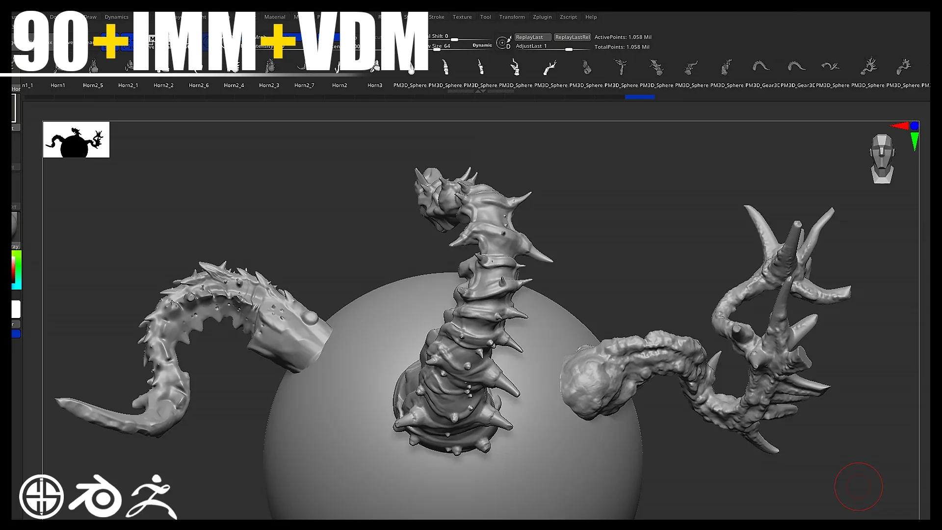Click the shelf divider expand arrows
Viewport: 942px width, 530px height.
tap(480, 91)
